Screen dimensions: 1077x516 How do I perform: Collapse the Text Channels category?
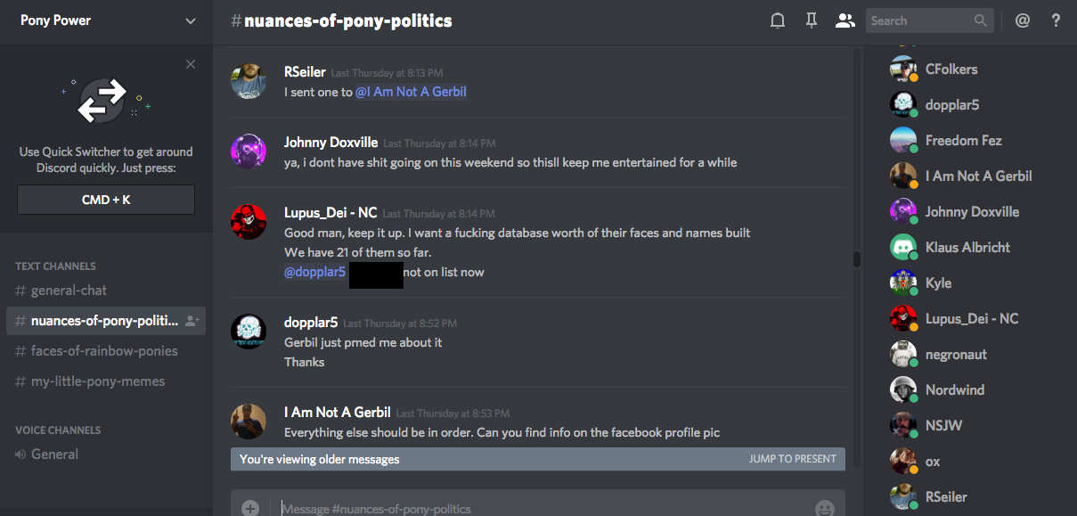pyautogui.click(x=55, y=266)
